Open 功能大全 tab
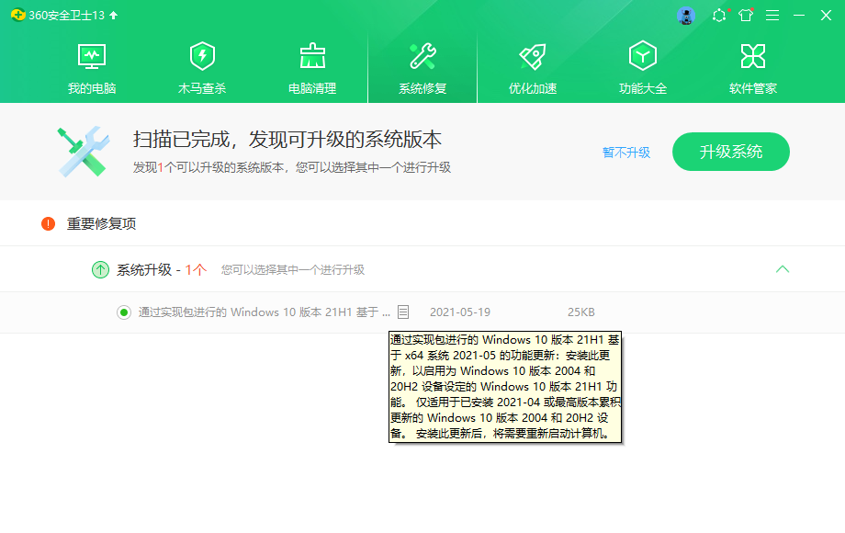This screenshot has height=533, width=845. pyautogui.click(x=642, y=68)
